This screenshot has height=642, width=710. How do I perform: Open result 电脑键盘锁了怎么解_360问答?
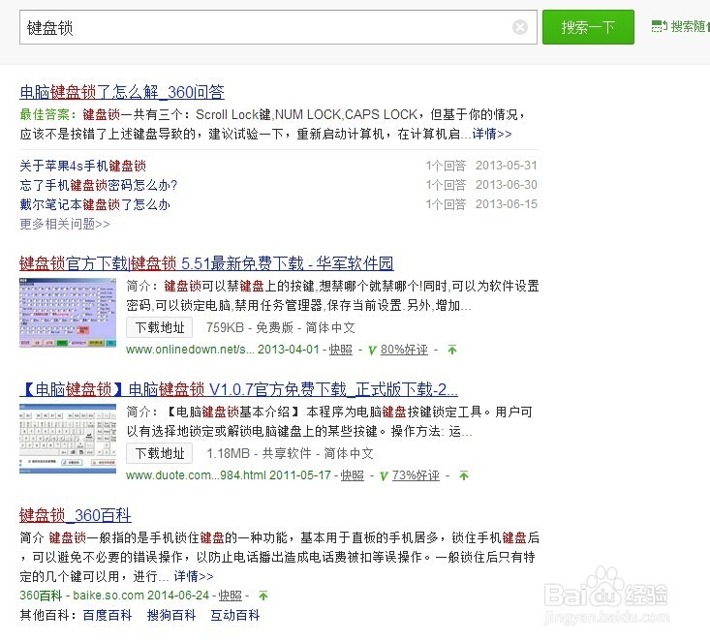(x=122, y=92)
